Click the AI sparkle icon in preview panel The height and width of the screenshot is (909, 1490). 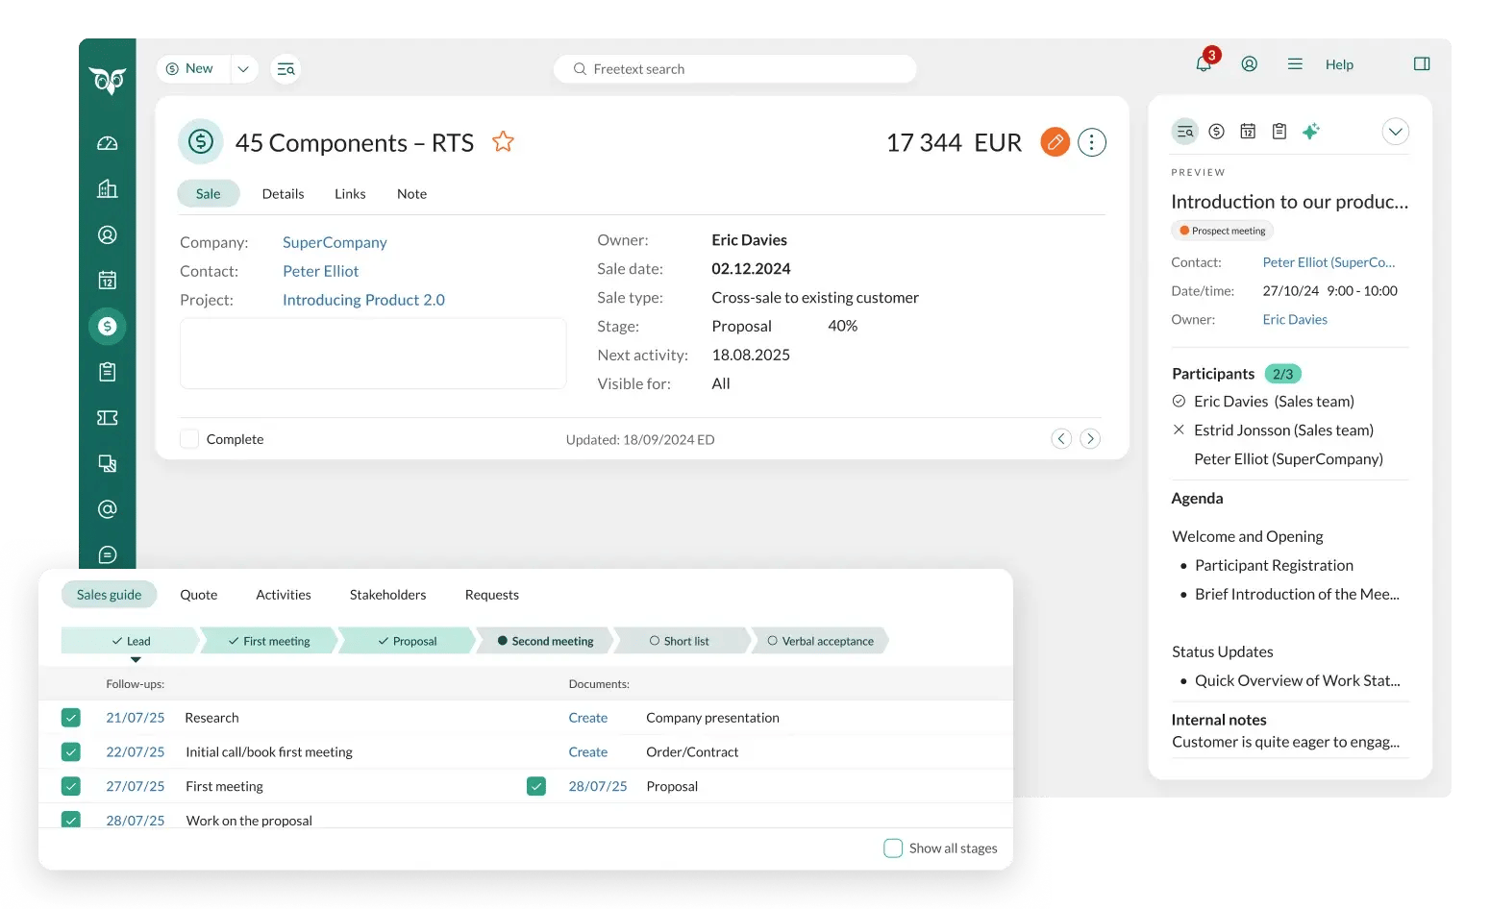[x=1311, y=132]
